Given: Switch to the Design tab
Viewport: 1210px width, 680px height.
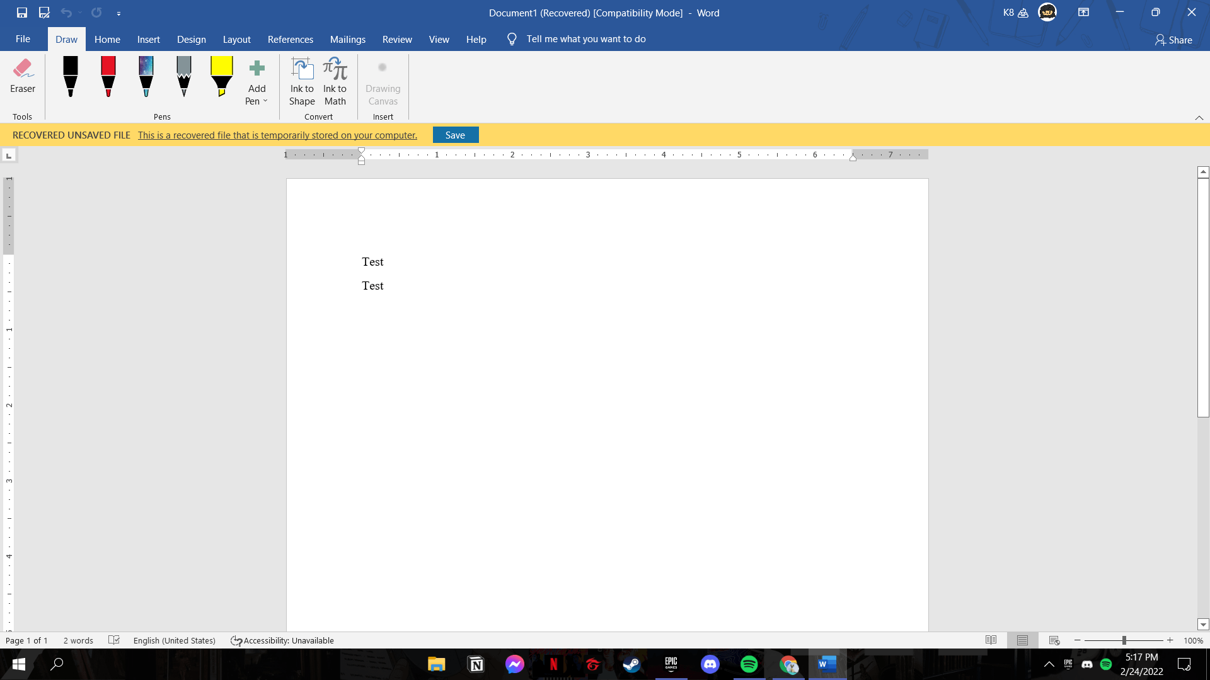Looking at the screenshot, I should pyautogui.click(x=192, y=39).
